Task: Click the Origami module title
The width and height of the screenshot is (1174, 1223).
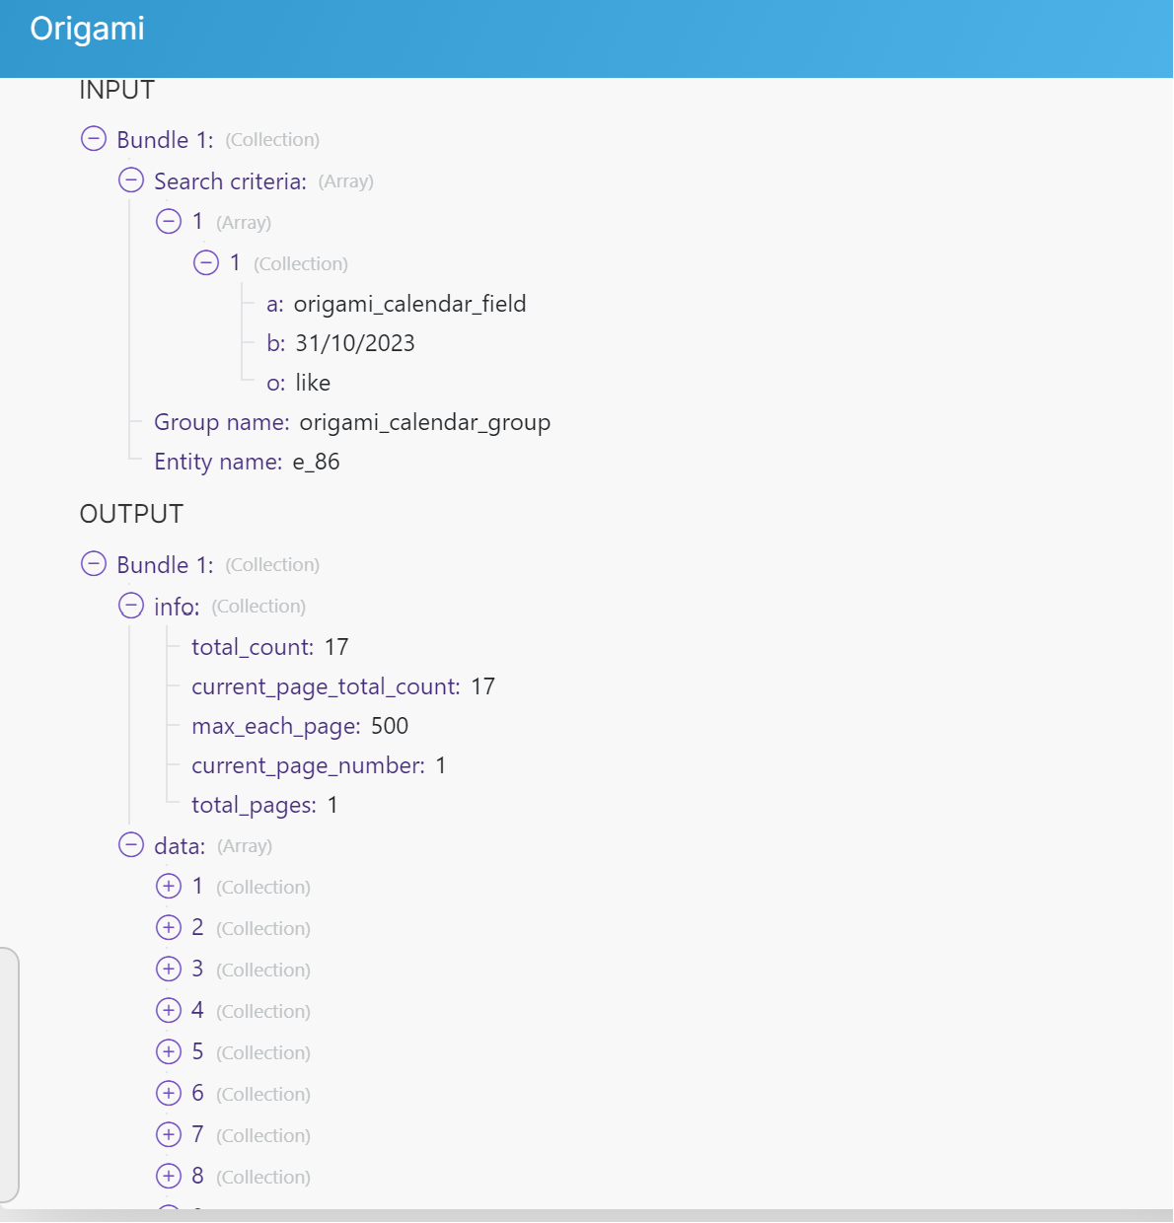Action: [88, 29]
